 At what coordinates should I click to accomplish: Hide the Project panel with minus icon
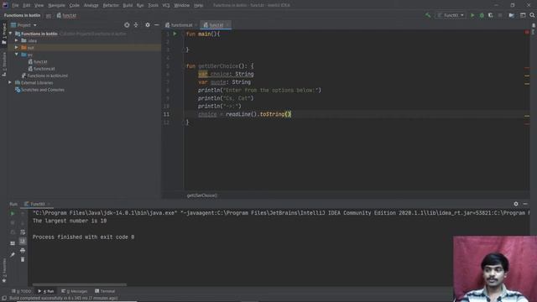pyautogui.click(x=157, y=25)
